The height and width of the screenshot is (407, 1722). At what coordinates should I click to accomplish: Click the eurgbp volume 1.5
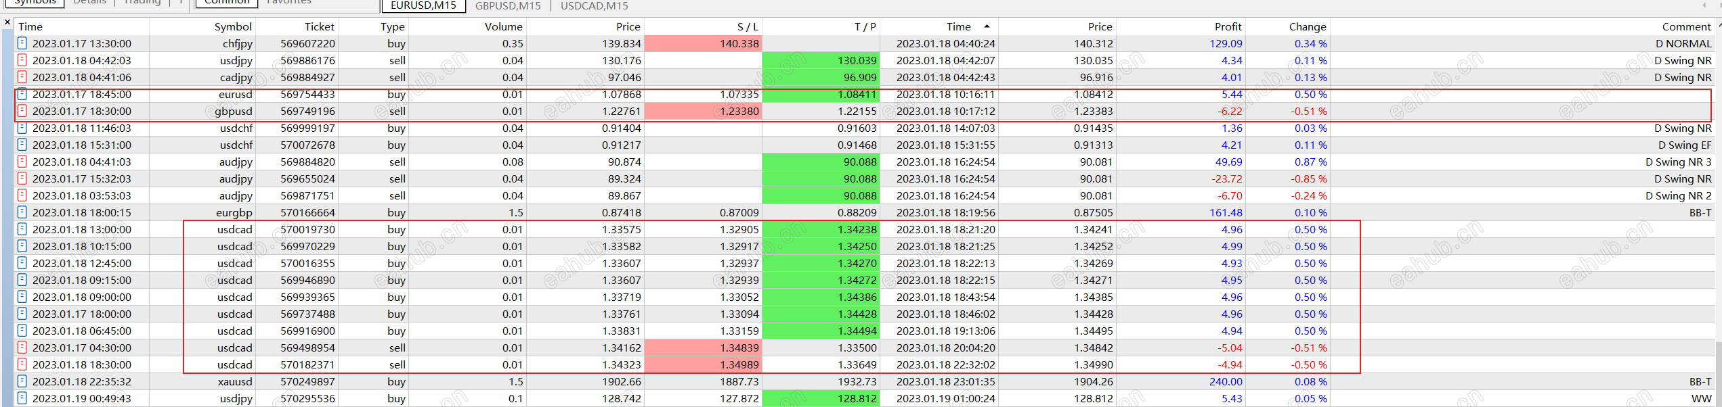516,212
